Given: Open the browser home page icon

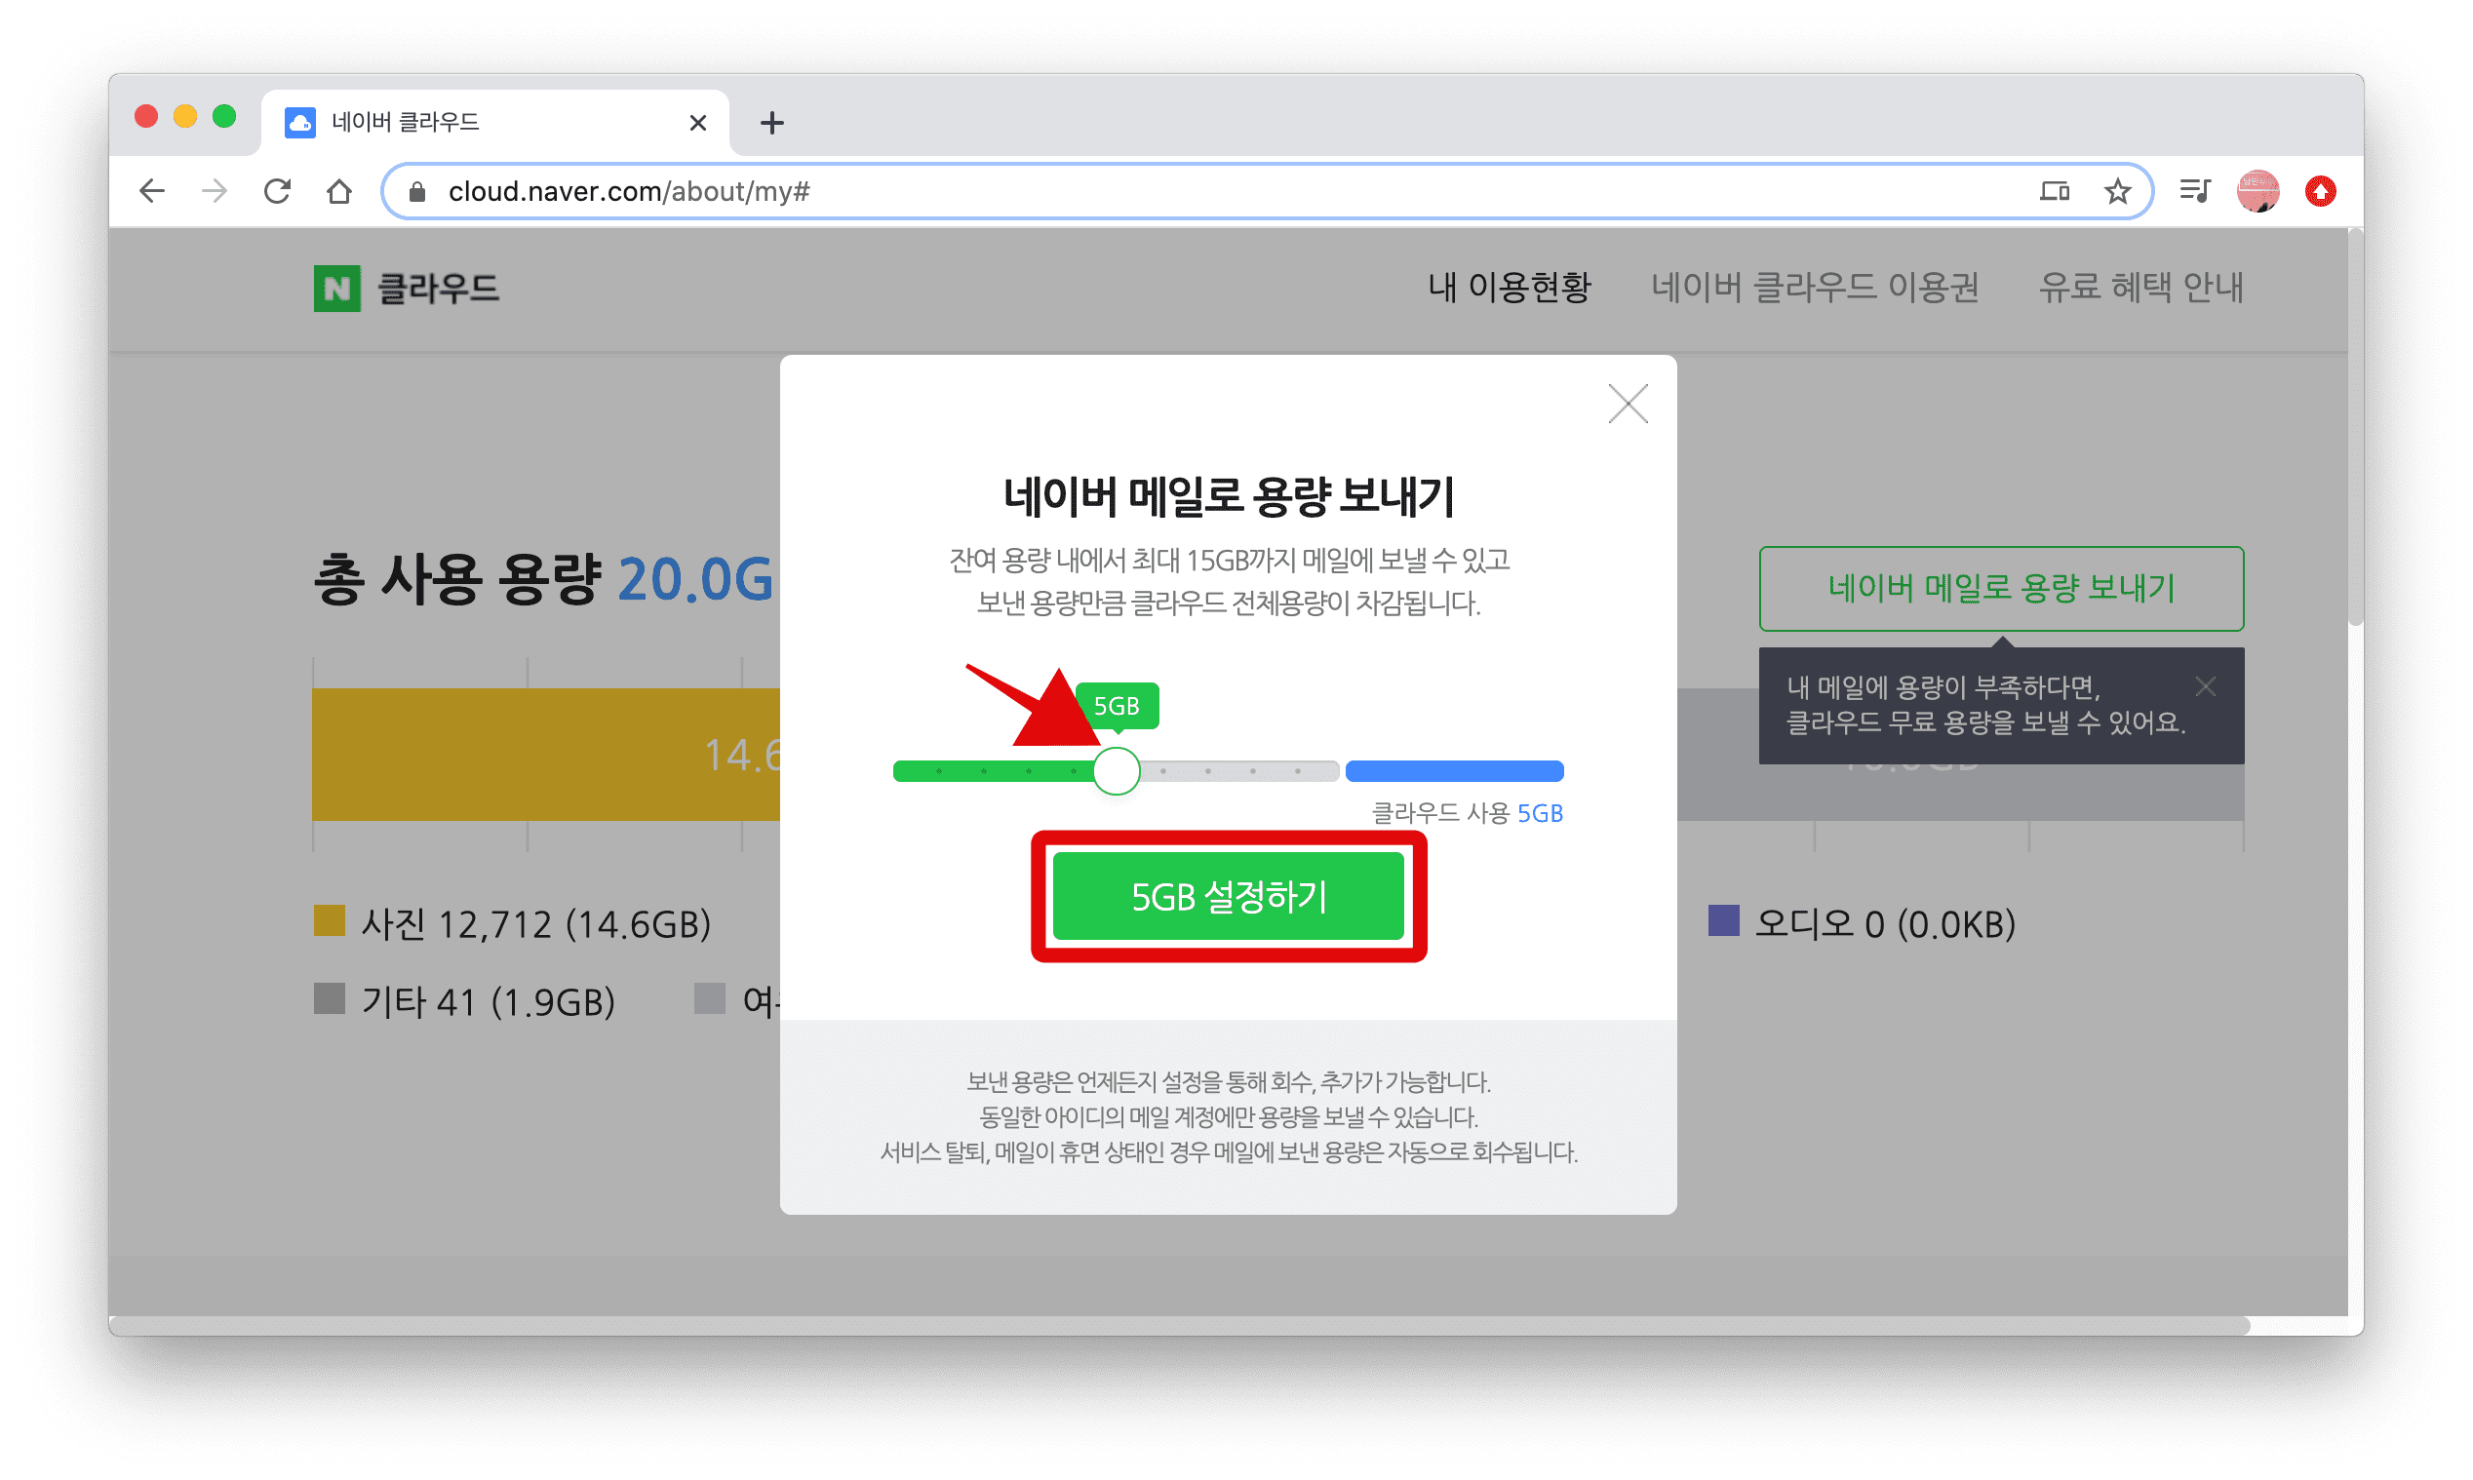Looking at the screenshot, I should point(339,190).
